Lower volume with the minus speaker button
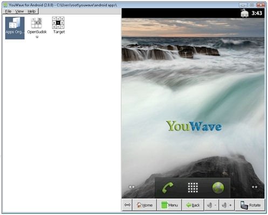 tap(211, 205)
